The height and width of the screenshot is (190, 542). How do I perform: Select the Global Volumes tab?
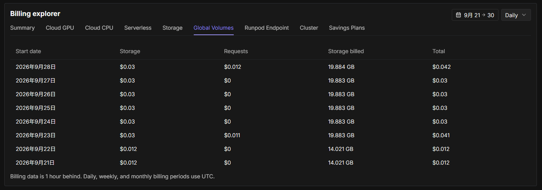(x=213, y=28)
